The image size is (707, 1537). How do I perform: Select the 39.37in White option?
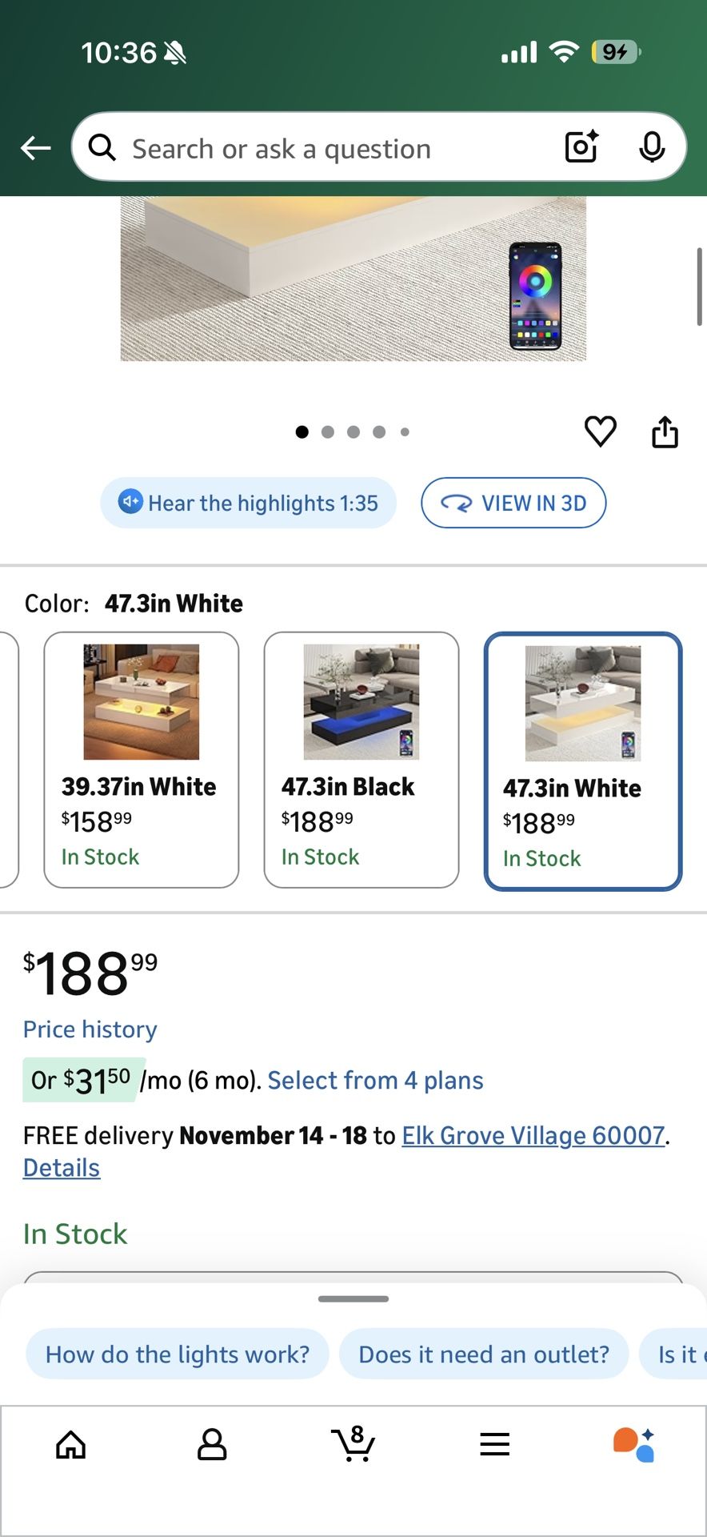pos(141,760)
